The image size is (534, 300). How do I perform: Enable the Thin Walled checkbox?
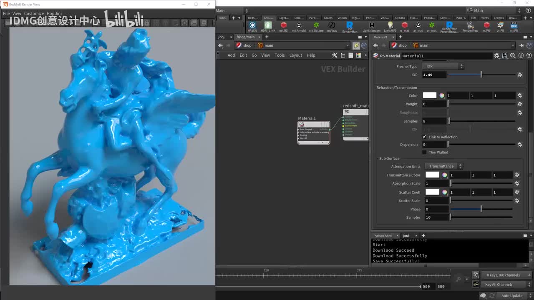[x=424, y=152]
